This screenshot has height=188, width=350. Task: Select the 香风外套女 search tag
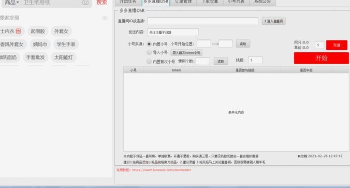pyautogui.click(x=12, y=44)
